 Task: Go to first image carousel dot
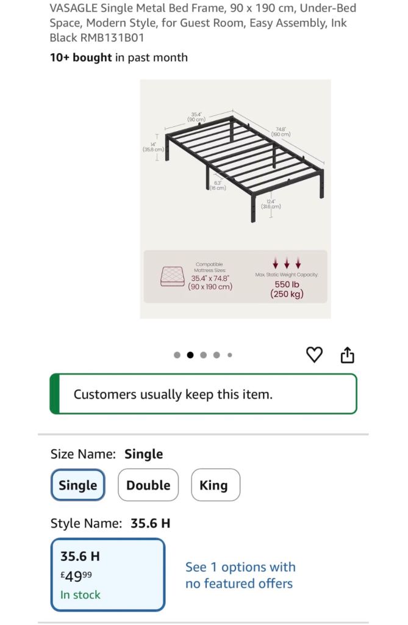coord(177,355)
